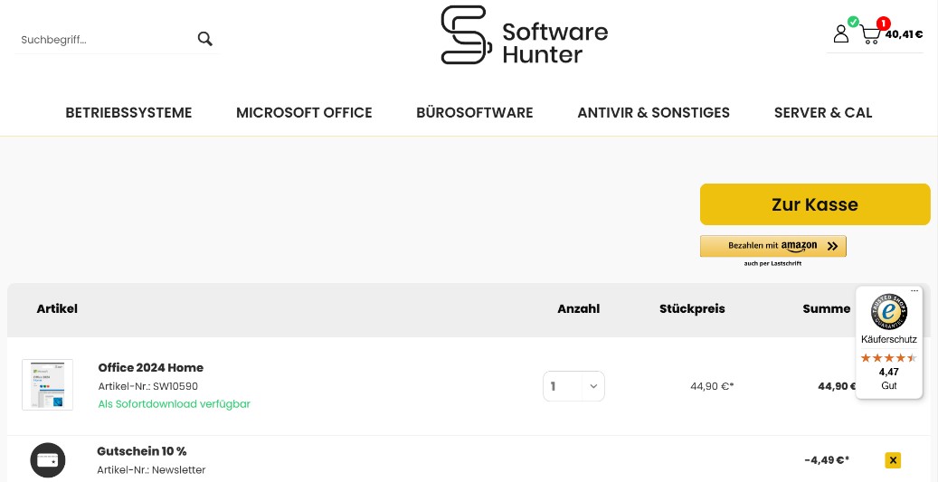Click the Summe column header

pos(826,309)
